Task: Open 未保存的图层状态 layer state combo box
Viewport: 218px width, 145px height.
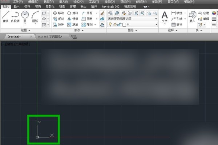Action: point(133,18)
